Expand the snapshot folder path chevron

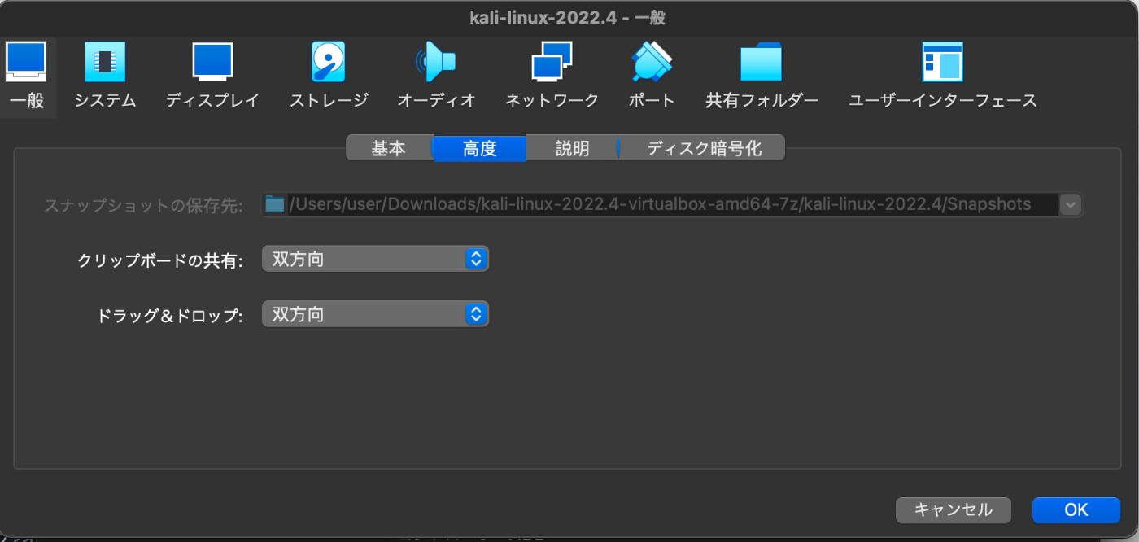click(x=1071, y=204)
